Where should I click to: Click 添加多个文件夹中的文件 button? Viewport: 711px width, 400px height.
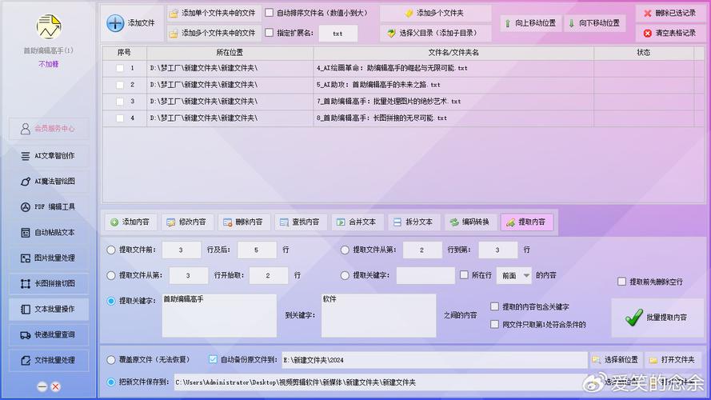point(213,33)
